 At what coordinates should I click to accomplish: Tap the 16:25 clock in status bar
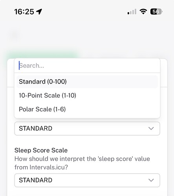[24, 12]
